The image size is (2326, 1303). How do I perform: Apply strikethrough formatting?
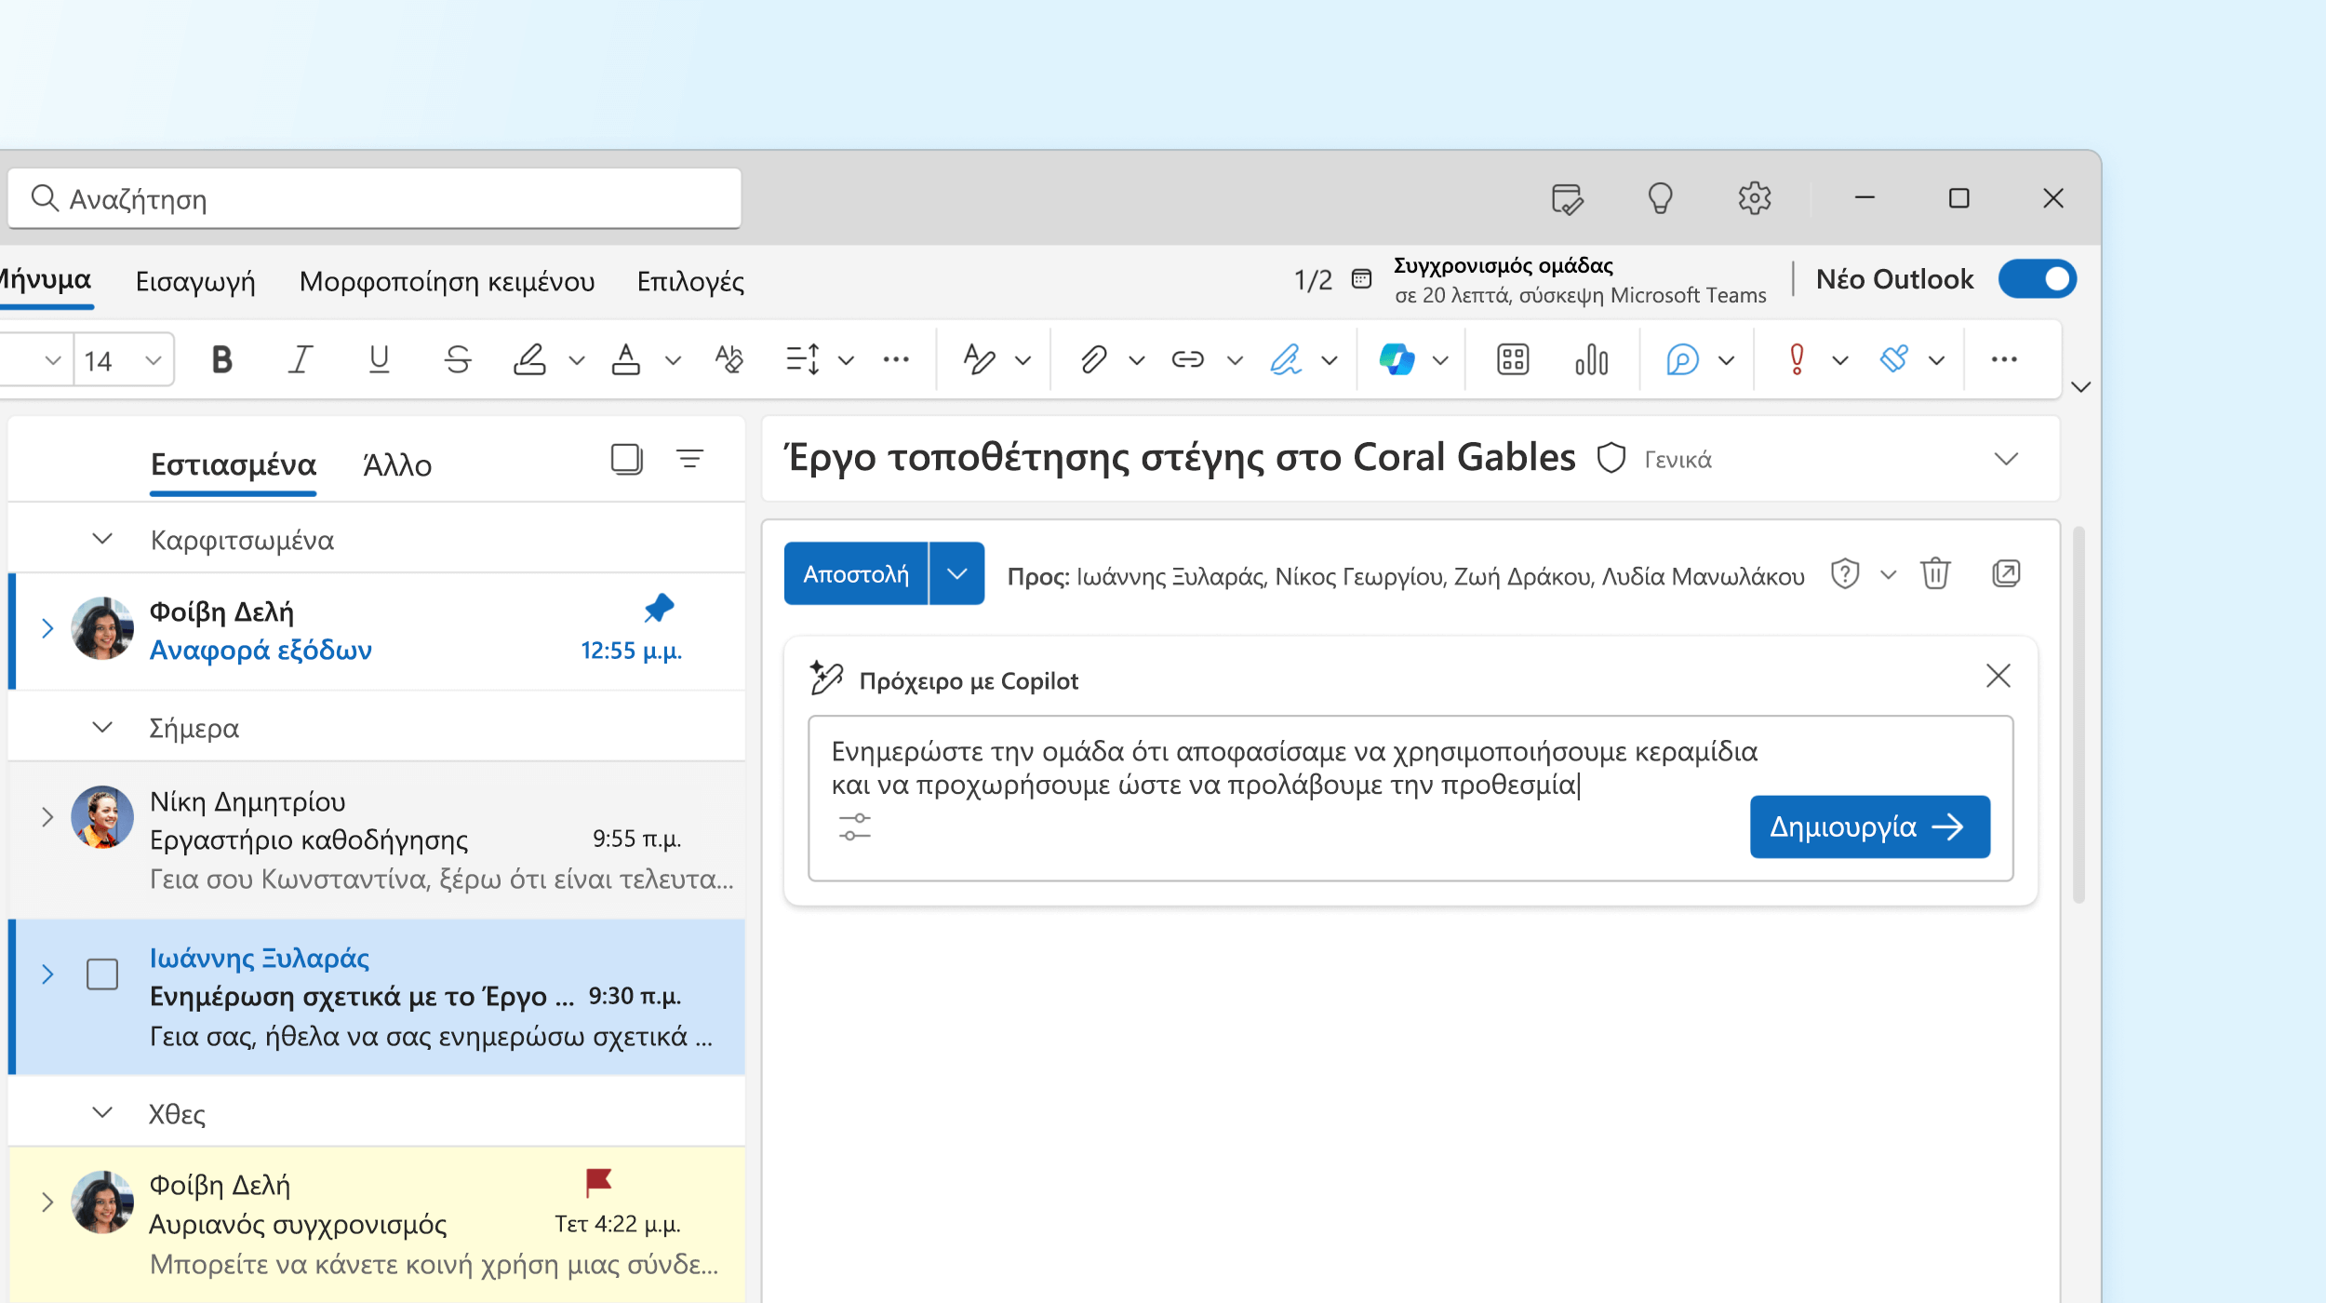[458, 359]
